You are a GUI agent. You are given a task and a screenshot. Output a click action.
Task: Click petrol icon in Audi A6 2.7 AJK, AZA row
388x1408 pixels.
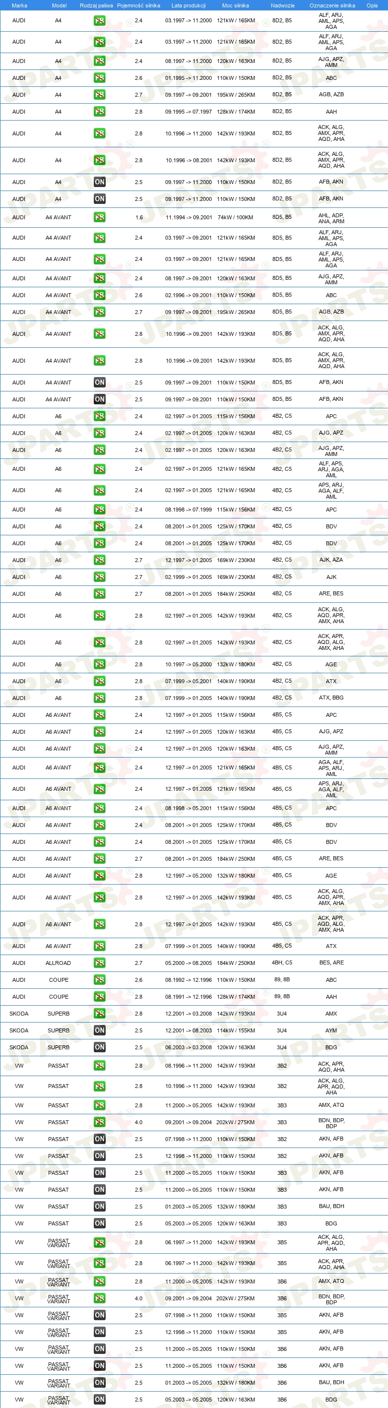point(99,560)
